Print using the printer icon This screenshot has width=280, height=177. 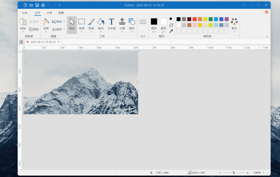43,5
